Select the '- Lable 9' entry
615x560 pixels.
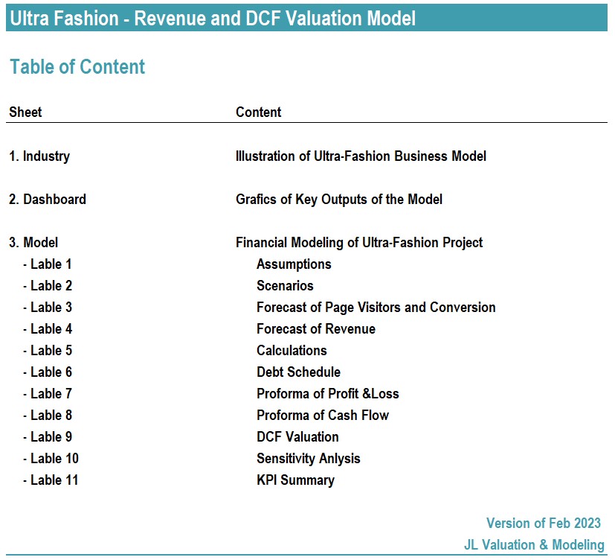pos(48,436)
